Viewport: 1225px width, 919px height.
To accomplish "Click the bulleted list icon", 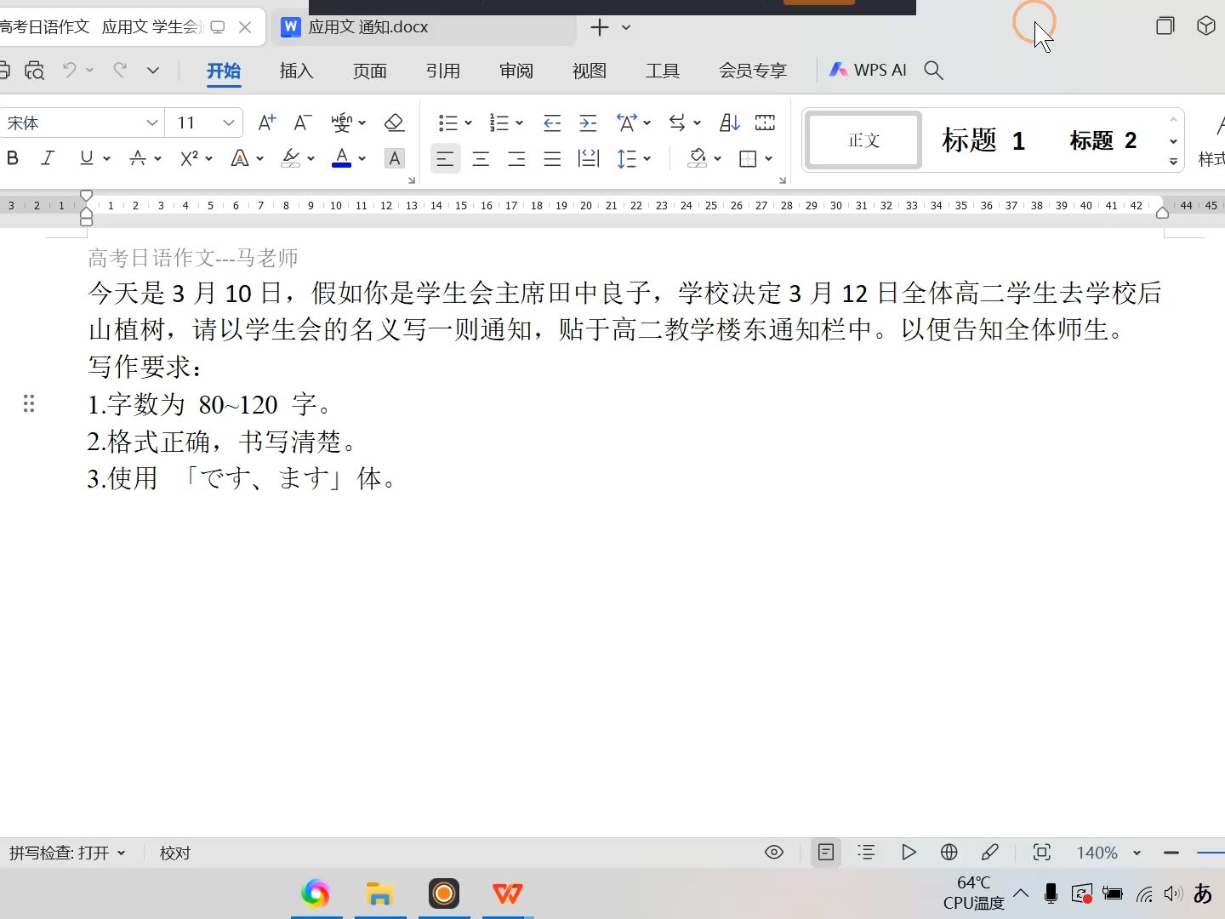I will tap(447, 123).
